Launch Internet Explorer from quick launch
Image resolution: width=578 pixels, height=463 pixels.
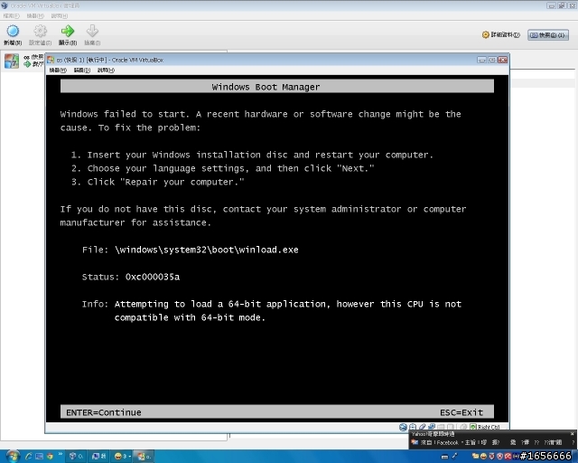click(28, 457)
